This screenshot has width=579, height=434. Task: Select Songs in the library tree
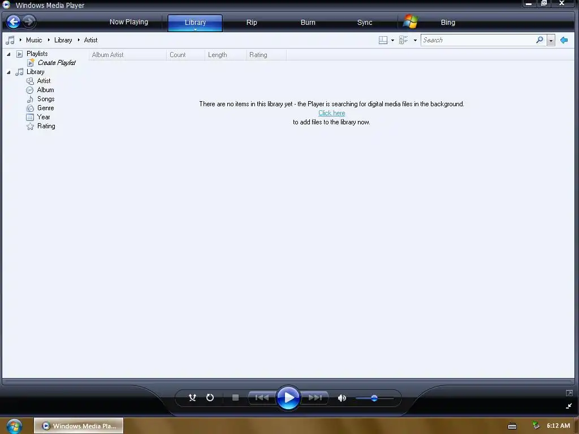(46, 99)
